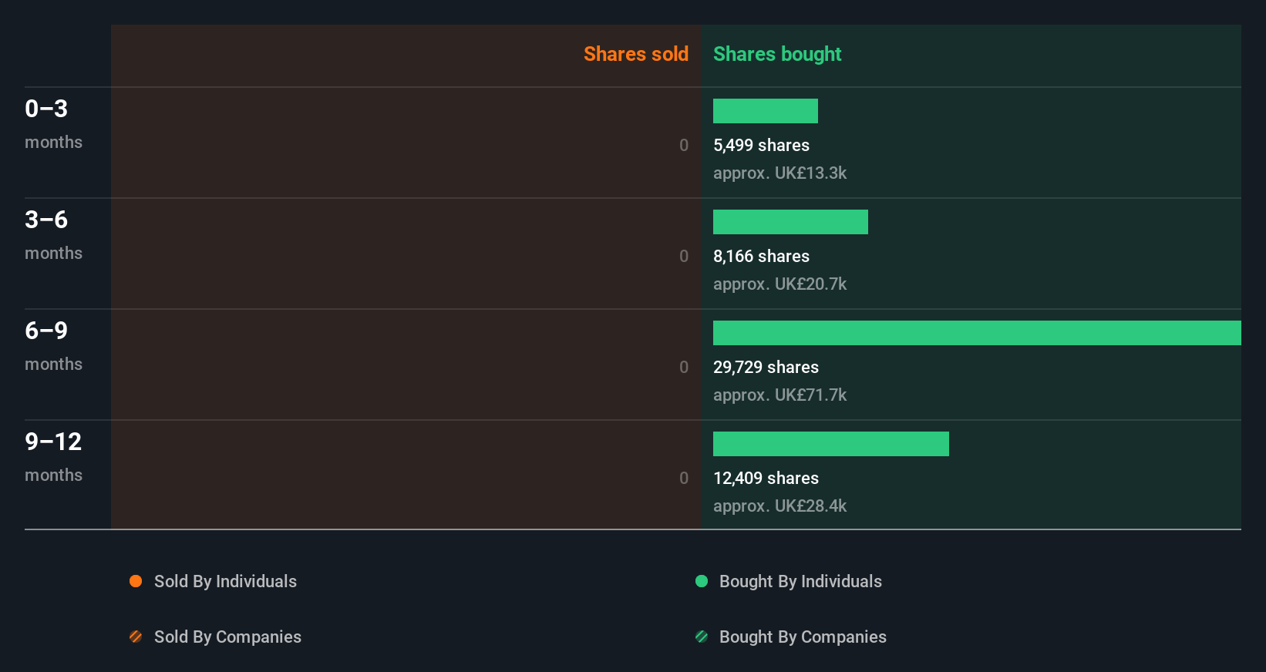Select the Sold By Companies legend label
1266x672 pixels.
point(227,637)
